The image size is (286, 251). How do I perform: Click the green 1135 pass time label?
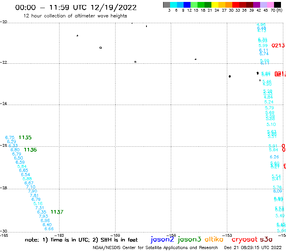[x=25, y=137]
